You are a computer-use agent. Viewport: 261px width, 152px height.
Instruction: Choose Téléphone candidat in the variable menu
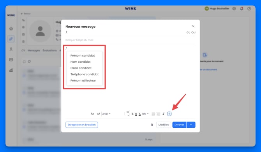85,74
